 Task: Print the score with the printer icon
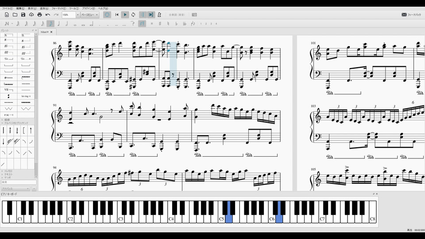[39, 15]
